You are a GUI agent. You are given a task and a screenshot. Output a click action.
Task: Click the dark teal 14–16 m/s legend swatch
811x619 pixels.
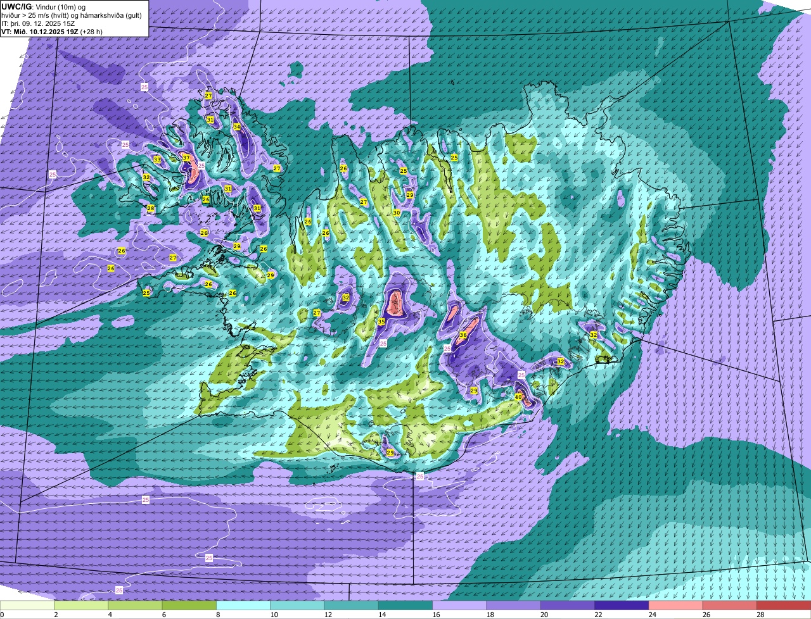tap(405, 606)
